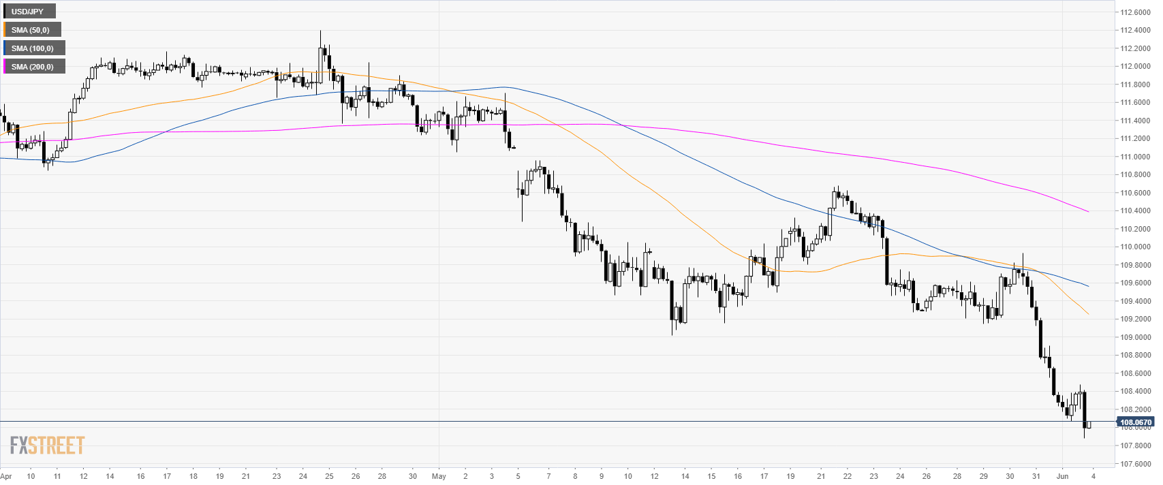Click the 112.6000 price axis label
The height and width of the screenshot is (485, 1163).
pos(1136,12)
